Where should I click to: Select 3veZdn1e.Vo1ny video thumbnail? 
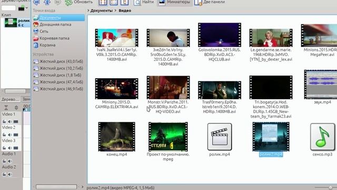(168, 38)
